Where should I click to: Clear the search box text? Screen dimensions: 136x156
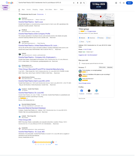click(74, 3)
